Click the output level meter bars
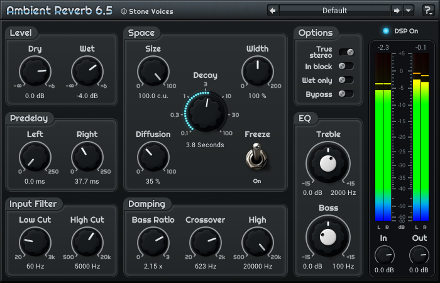 (421, 137)
